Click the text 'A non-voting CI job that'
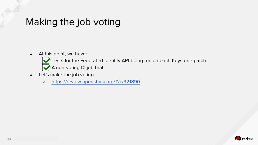 point(77,68)
